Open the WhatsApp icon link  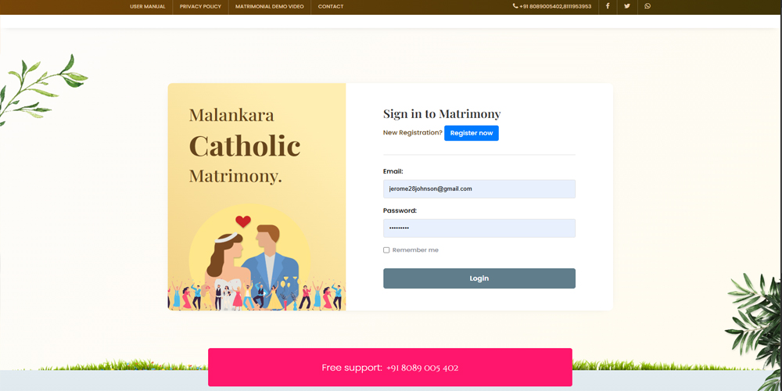pyautogui.click(x=647, y=6)
